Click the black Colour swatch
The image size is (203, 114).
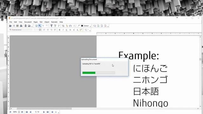[x=82, y=26]
